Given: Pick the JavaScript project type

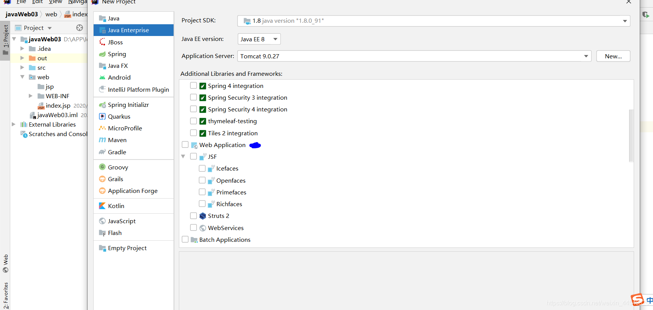Looking at the screenshot, I should 133,221.
